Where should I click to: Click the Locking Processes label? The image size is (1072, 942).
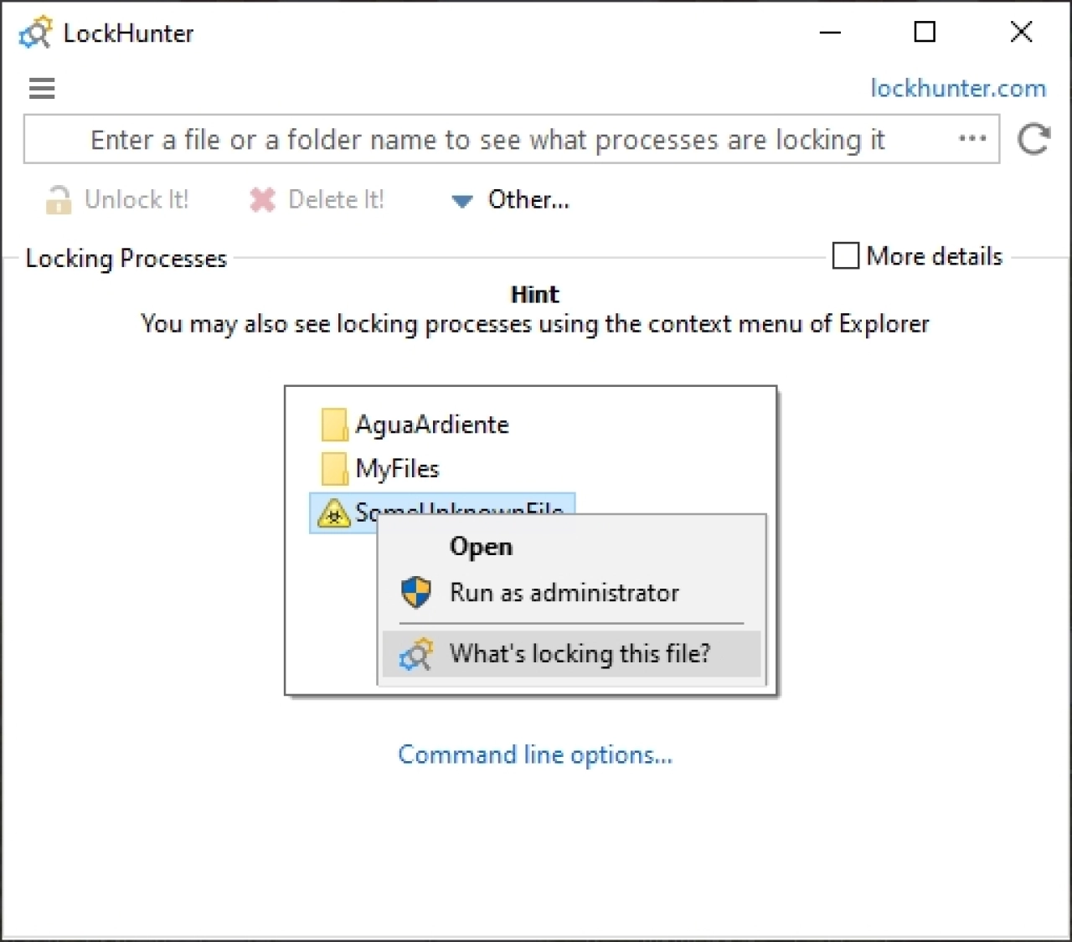point(126,258)
